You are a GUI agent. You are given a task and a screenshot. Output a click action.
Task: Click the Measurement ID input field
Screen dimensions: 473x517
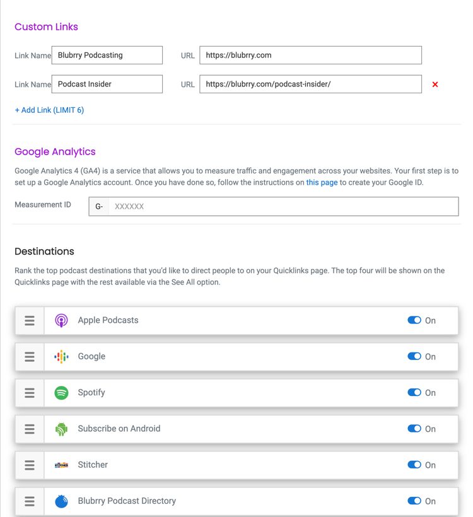(283, 206)
